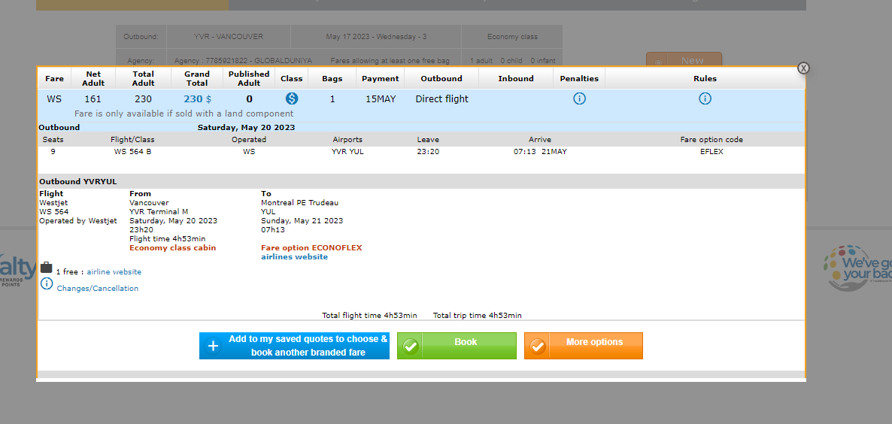Click the orange New button behind popup
Screen dimensions: 892x424
[684, 60]
